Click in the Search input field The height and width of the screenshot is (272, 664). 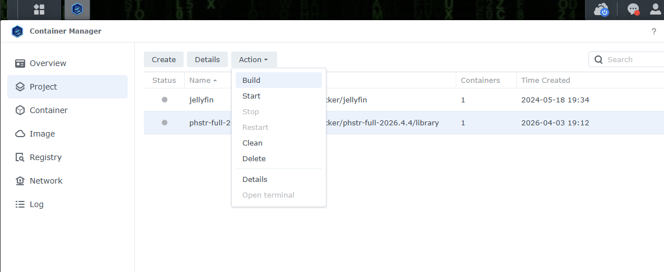pyautogui.click(x=633, y=60)
